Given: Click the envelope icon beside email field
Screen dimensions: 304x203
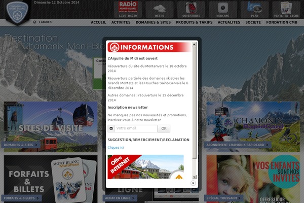Looking at the screenshot, I should tap(111, 128).
